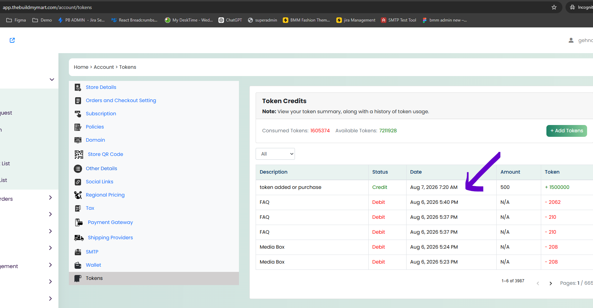Collapse the top left-menu chevron
Screen dimensions: 593x308
tap(52, 80)
